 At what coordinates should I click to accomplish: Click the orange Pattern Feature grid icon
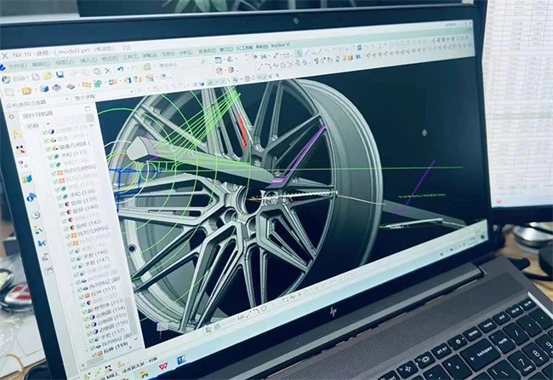tap(87, 84)
